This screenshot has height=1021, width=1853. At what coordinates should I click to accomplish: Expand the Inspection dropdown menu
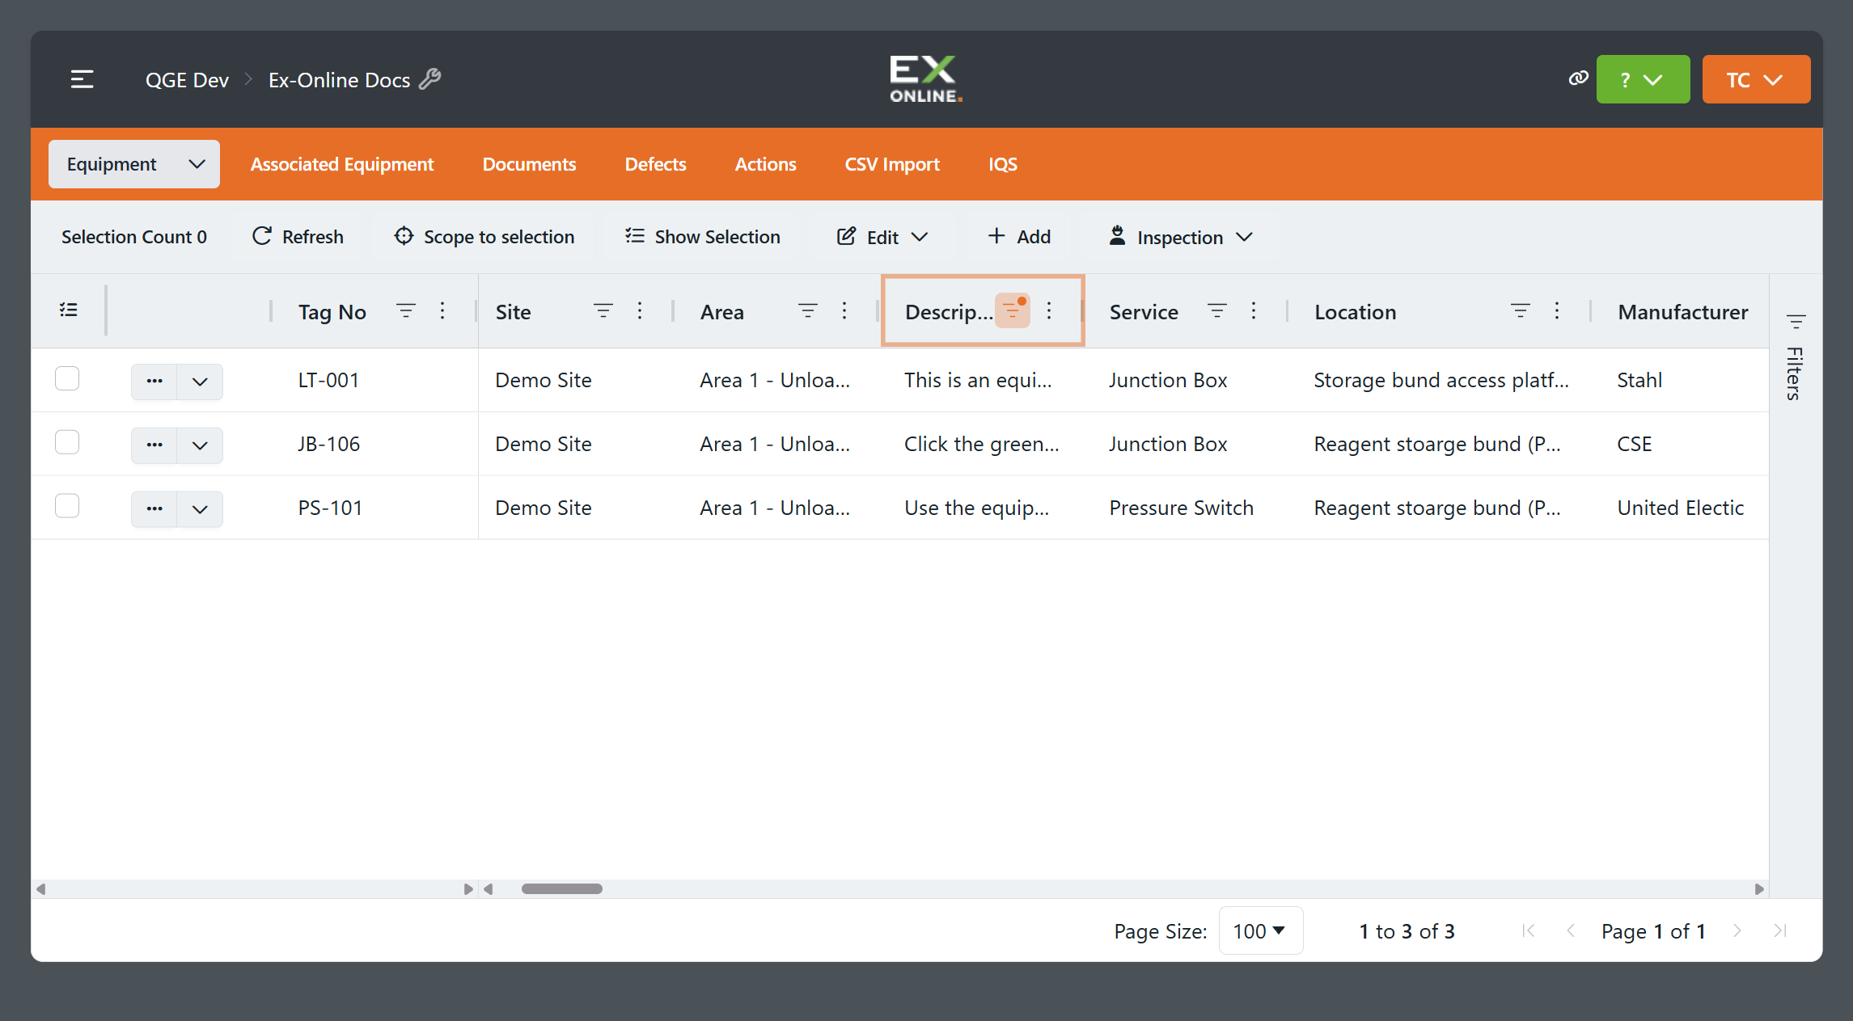[x=1181, y=237]
